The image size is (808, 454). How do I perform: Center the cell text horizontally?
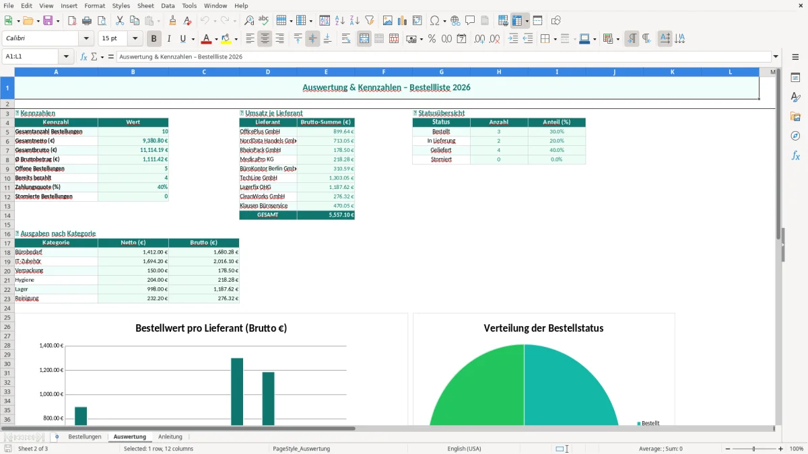pyautogui.click(x=265, y=39)
